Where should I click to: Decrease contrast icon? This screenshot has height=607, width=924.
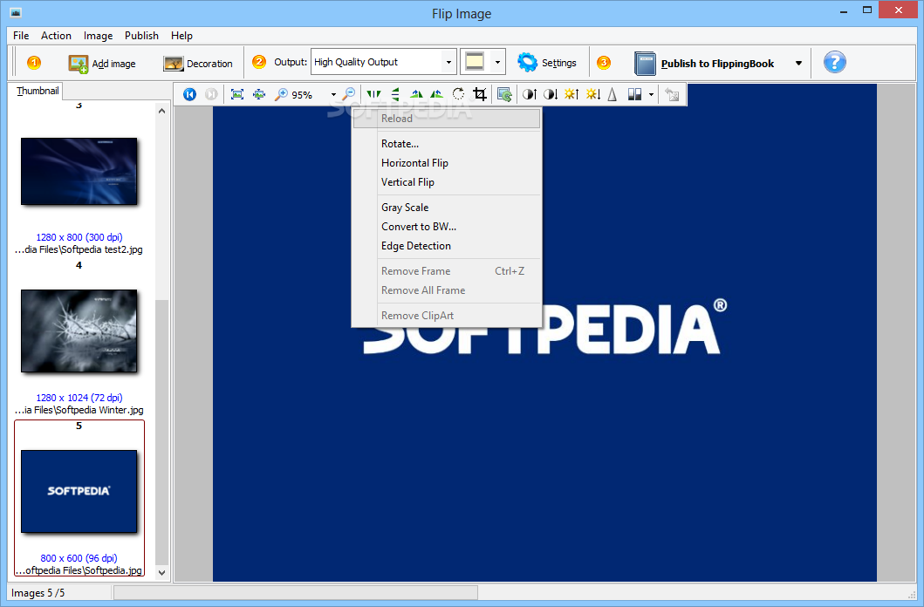coord(551,94)
